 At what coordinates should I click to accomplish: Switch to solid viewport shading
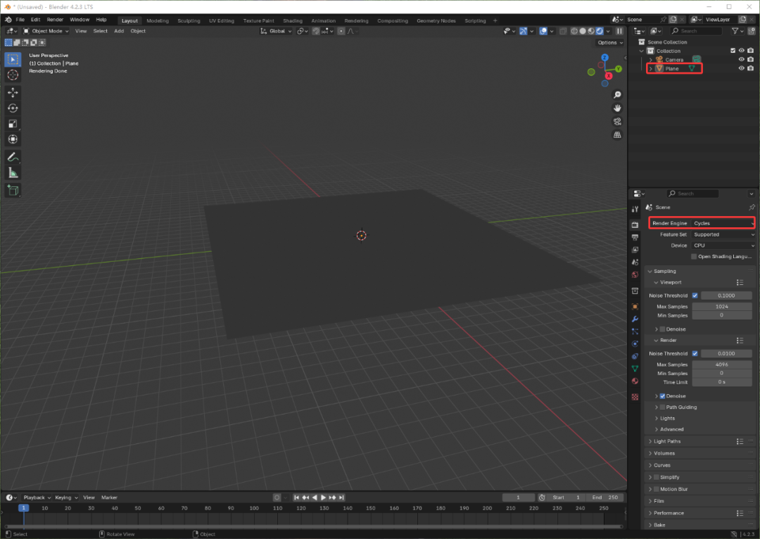(583, 31)
